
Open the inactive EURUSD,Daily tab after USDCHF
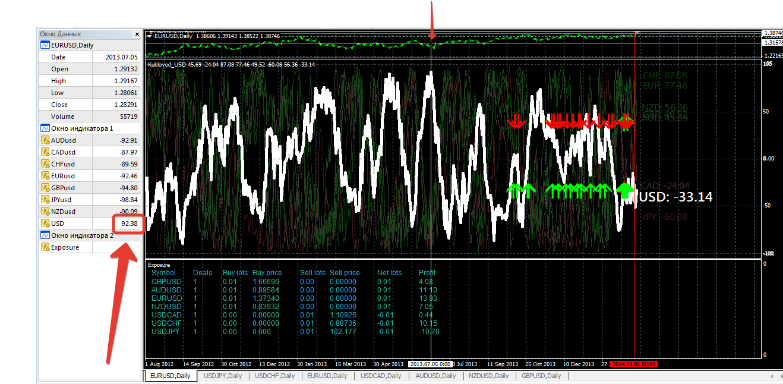click(327, 376)
